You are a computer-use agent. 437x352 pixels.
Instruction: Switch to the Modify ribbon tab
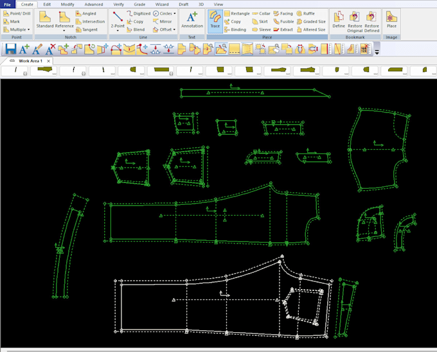(67, 4)
